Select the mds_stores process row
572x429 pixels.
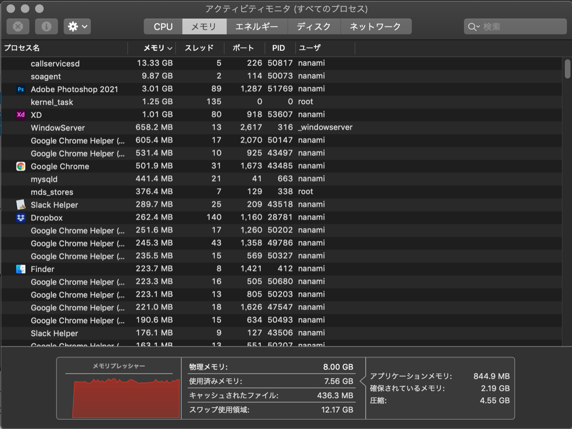[x=282, y=192]
